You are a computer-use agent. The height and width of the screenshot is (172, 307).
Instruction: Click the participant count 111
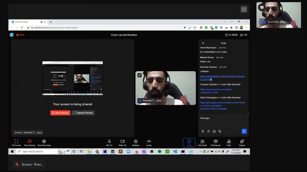point(244,35)
